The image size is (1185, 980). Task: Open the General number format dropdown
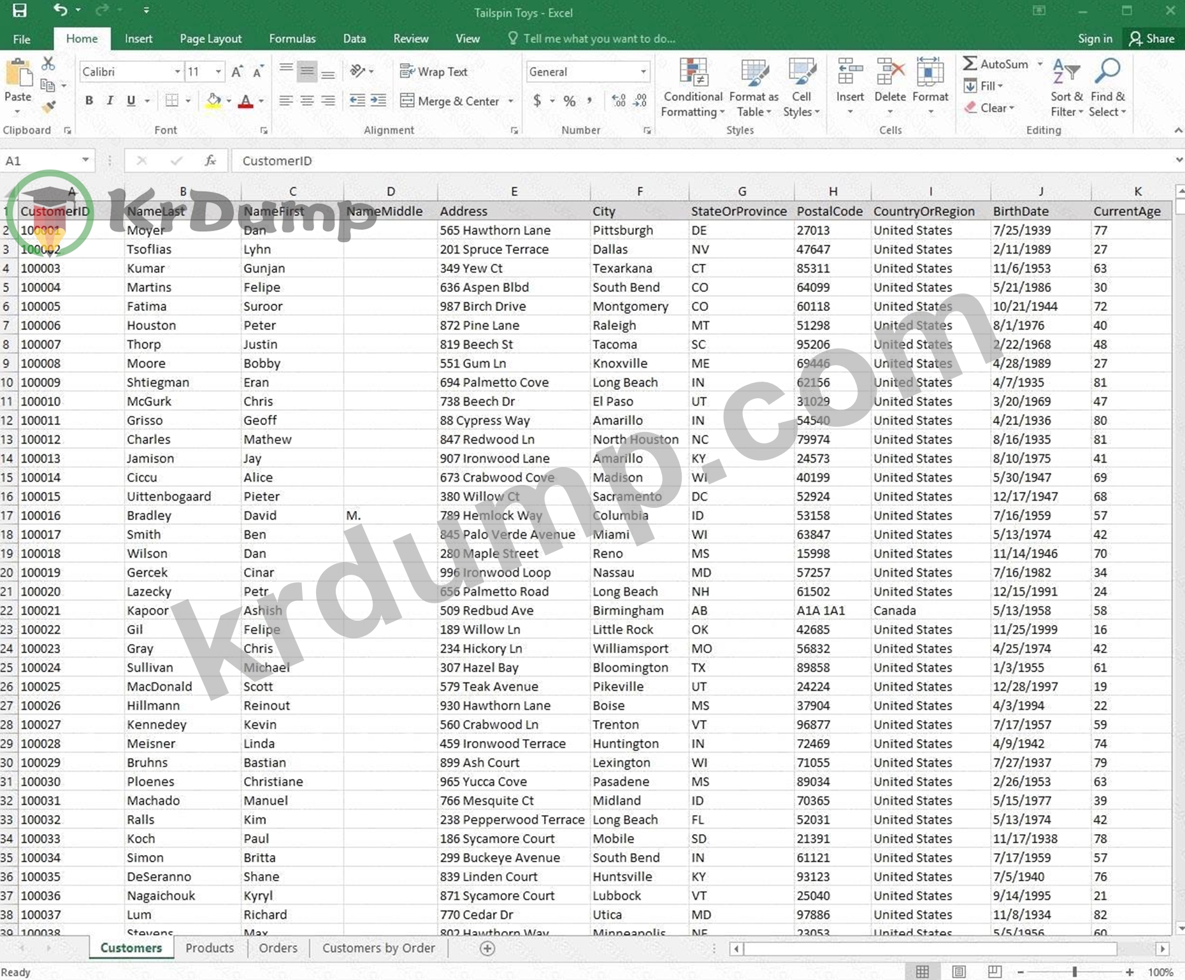(643, 72)
